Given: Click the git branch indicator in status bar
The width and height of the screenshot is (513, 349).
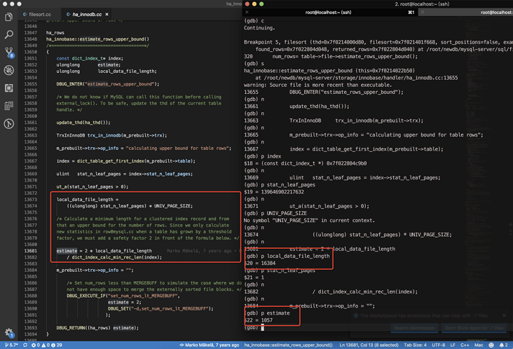Looking at the screenshot, I should click(11, 345).
